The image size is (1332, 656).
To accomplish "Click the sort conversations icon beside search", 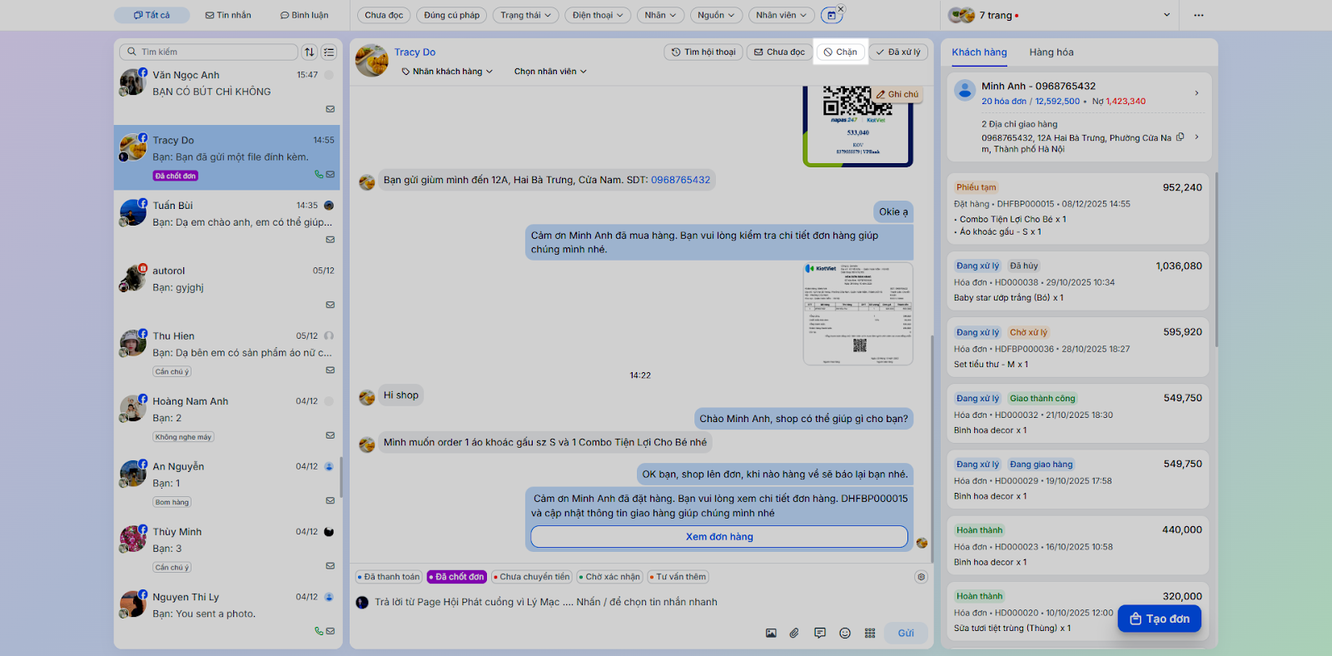I will 310,52.
